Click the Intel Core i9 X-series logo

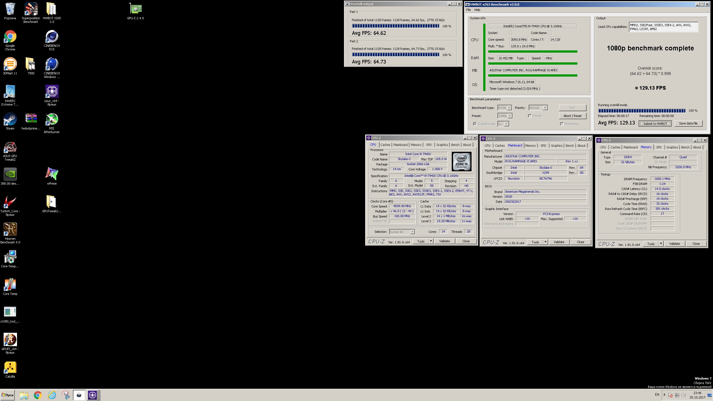tap(462, 161)
